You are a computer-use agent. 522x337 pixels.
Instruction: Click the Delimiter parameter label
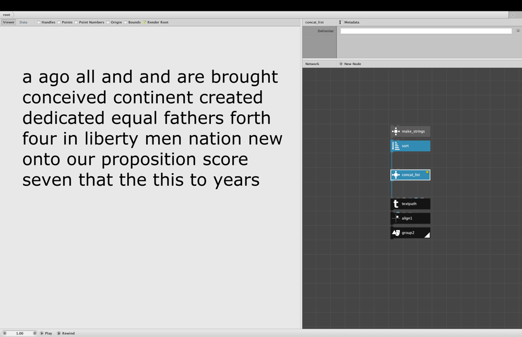click(x=326, y=31)
